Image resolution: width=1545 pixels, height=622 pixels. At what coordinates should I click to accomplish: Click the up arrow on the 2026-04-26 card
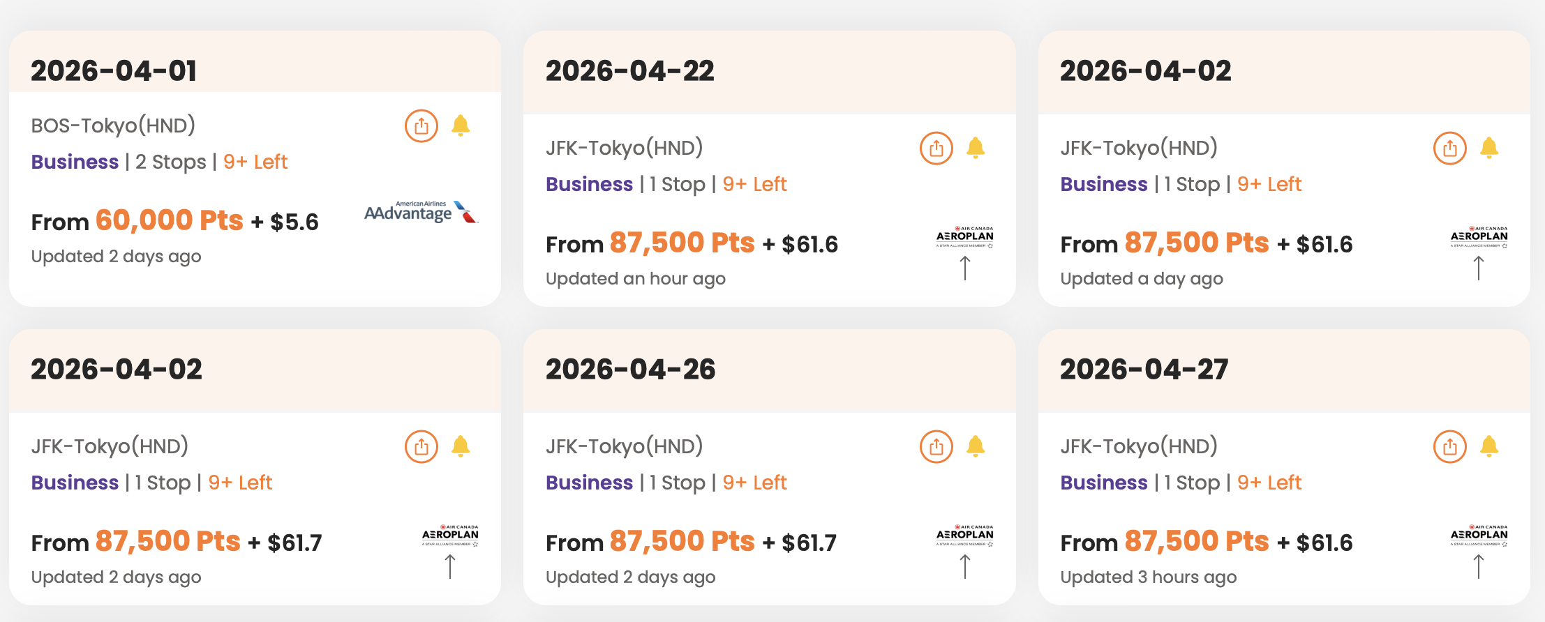point(965,566)
